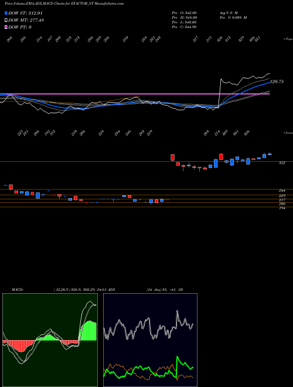The image size is (293, 387).
Task: Click the 229 price level label
Action: [282, 196]
